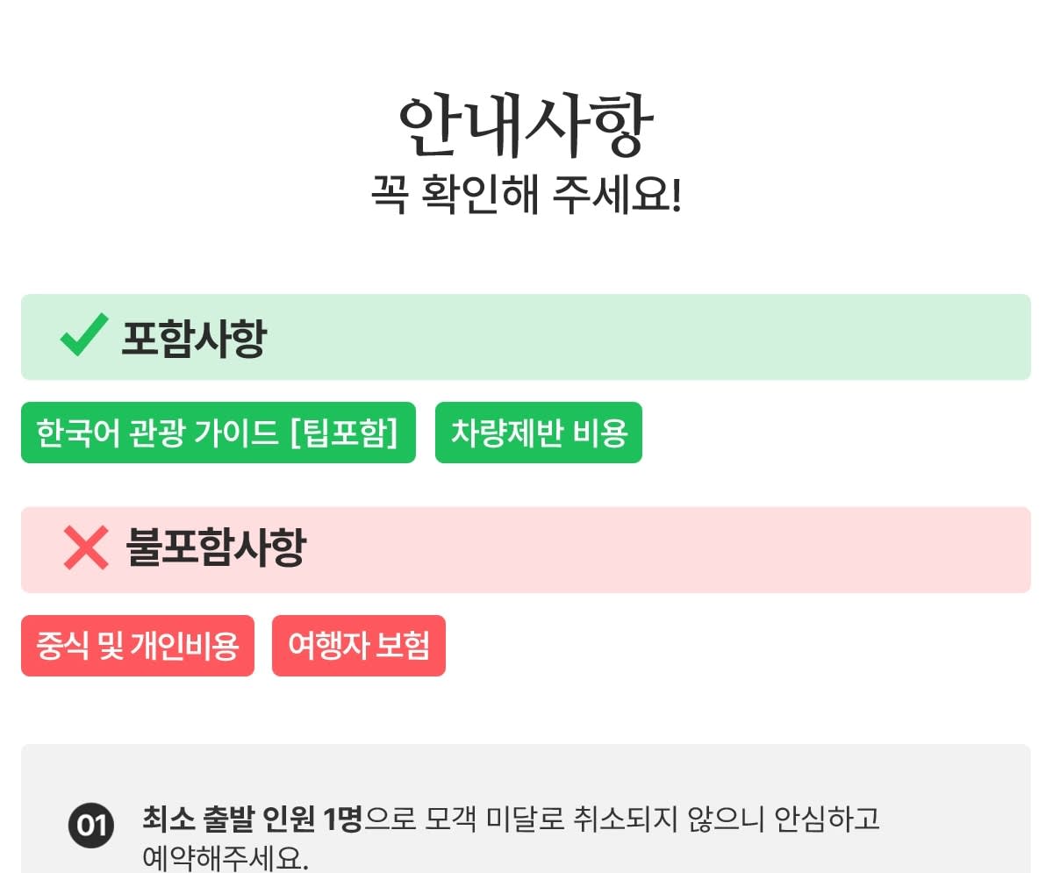Tap the 한국어 관광 가이드 [팁포함] tag
The image size is (1053, 873).
click(218, 433)
